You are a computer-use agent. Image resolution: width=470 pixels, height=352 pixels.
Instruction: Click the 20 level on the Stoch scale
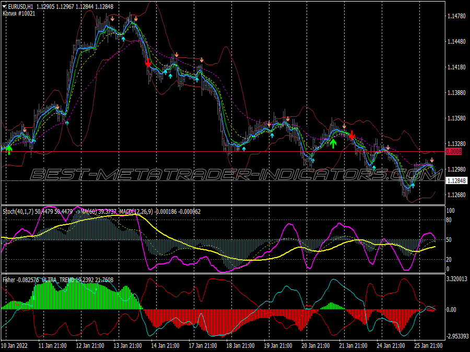(x=449, y=260)
